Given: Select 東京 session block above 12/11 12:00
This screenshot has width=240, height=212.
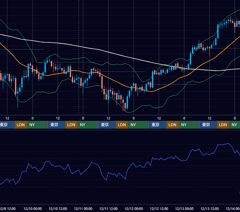Looking at the screenshot, I should [x=107, y=125].
